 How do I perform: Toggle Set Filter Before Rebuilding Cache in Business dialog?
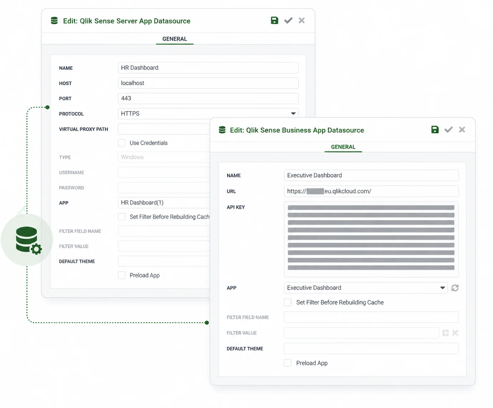288,303
